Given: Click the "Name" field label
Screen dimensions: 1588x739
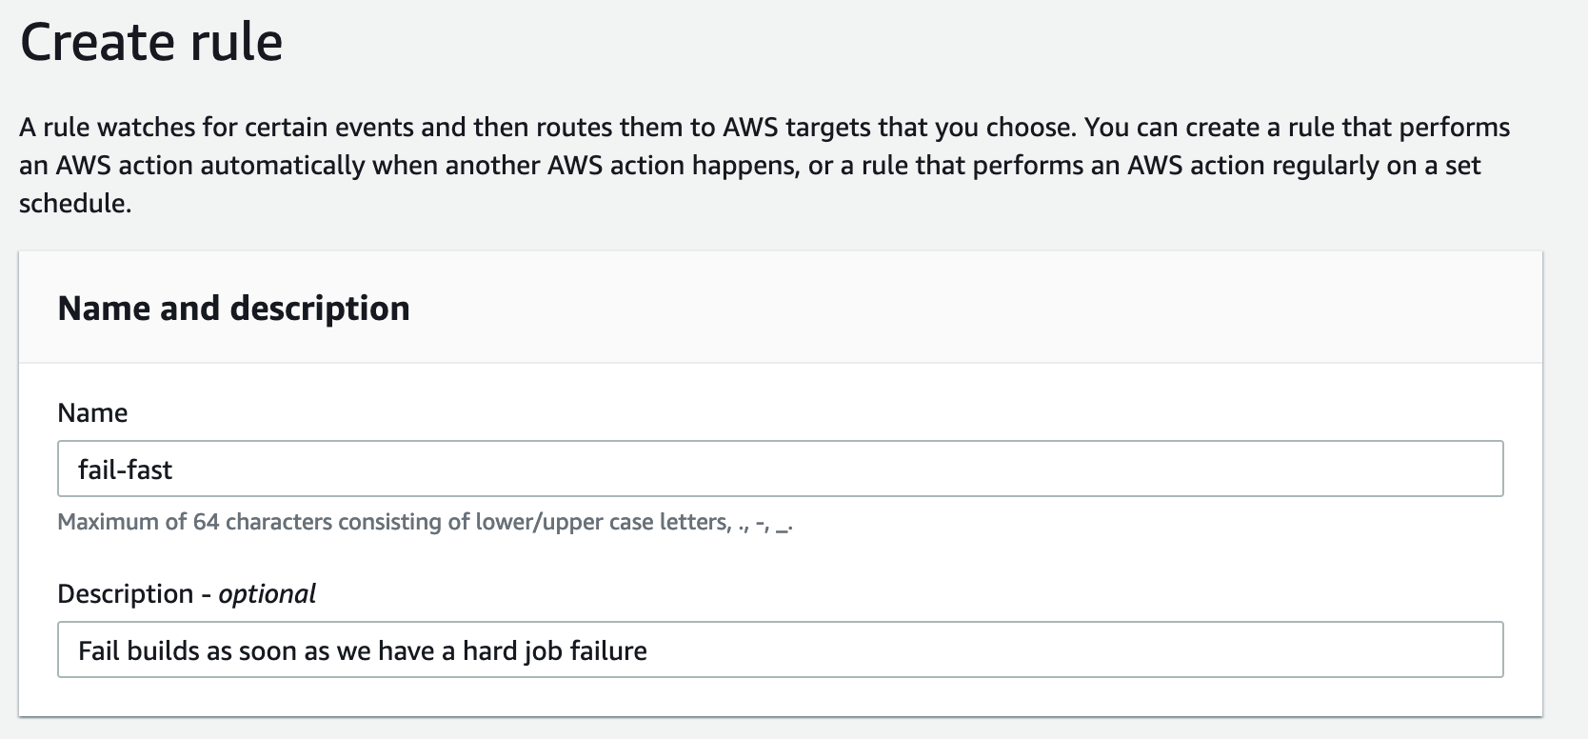Looking at the screenshot, I should pos(92,412).
